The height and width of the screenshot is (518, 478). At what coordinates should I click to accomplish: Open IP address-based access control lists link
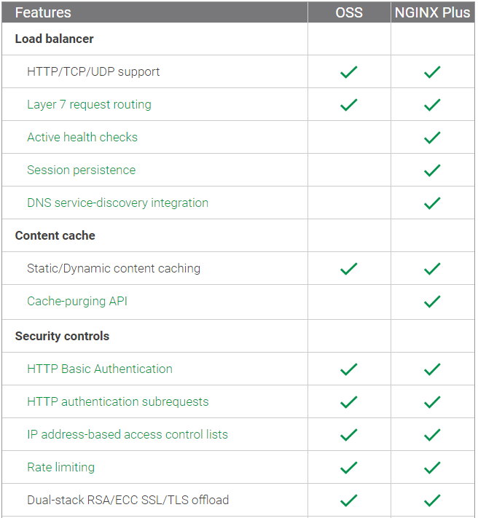[128, 434]
